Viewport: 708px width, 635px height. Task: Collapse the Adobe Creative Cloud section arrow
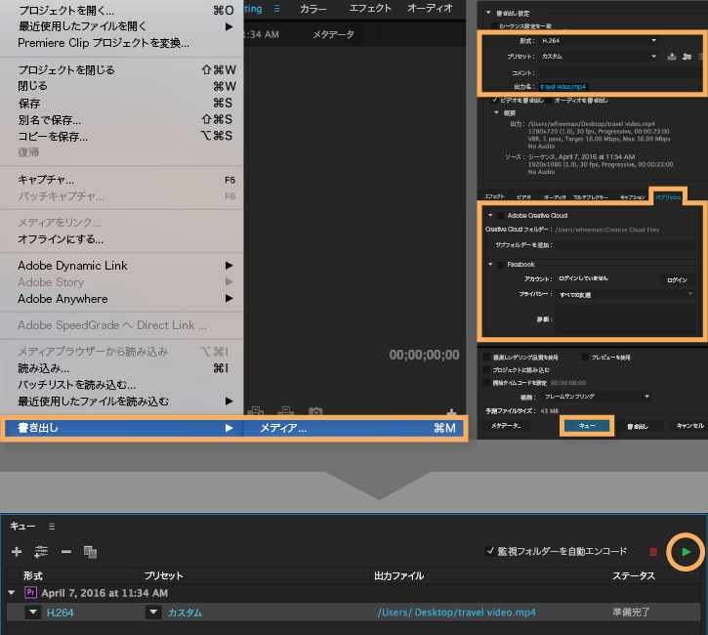pos(490,216)
